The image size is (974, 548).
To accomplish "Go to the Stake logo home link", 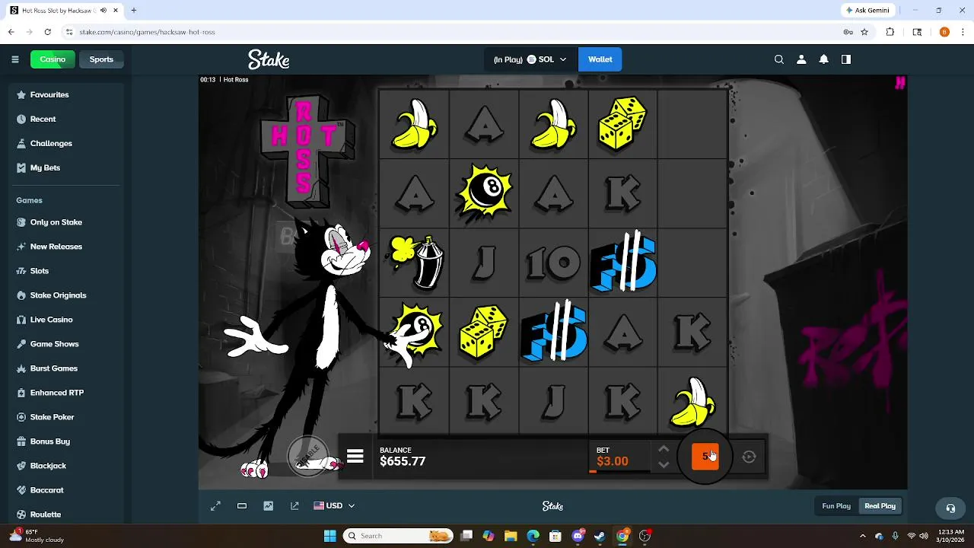I will [269, 59].
